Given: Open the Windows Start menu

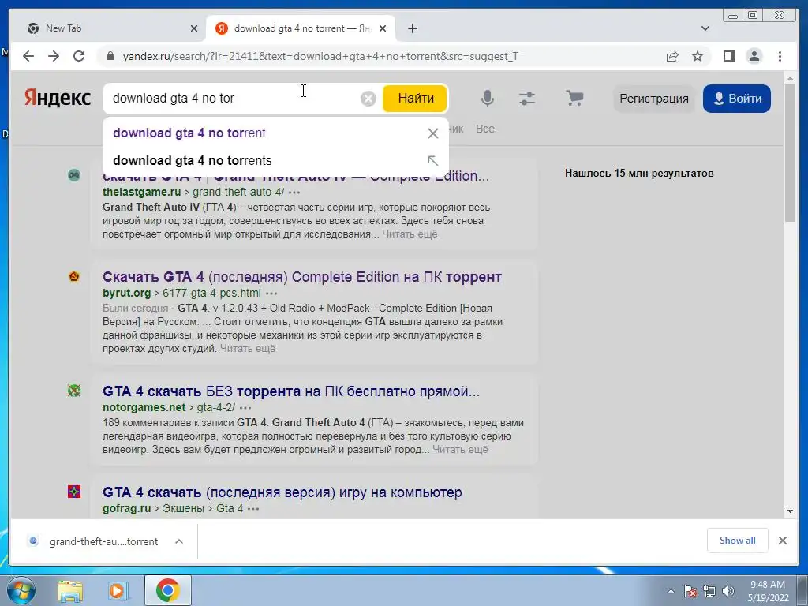Looking at the screenshot, I should click(x=21, y=590).
